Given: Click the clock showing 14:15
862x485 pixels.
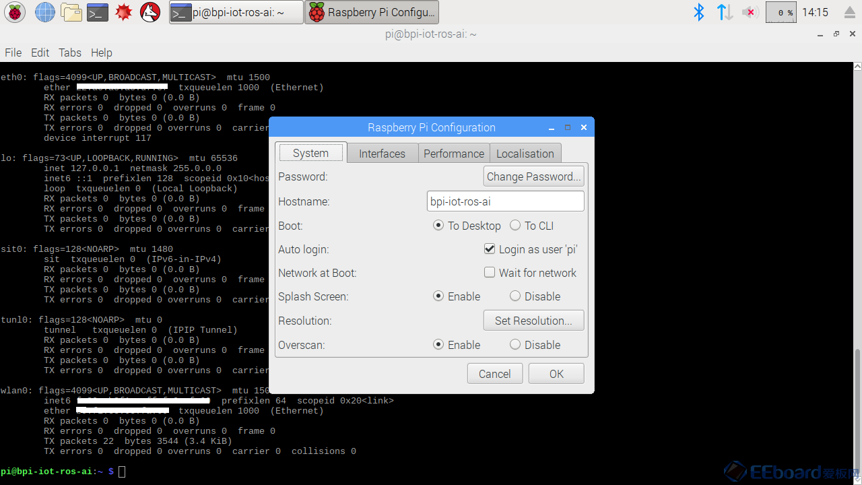Looking at the screenshot, I should [816, 12].
